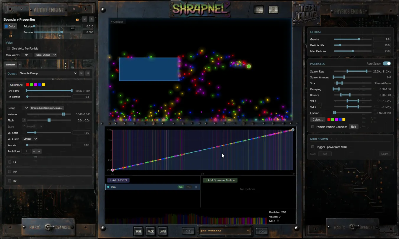This screenshot has width=399, height=239.
Task: Mute the Sample Group output
Action: (x=81, y=73)
